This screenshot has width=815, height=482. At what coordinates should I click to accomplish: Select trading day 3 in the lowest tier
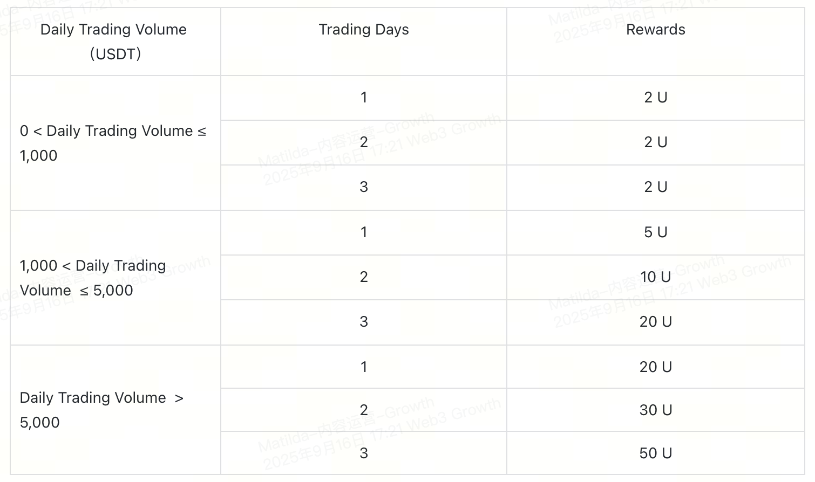pyautogui.click(x=364, y=187)
